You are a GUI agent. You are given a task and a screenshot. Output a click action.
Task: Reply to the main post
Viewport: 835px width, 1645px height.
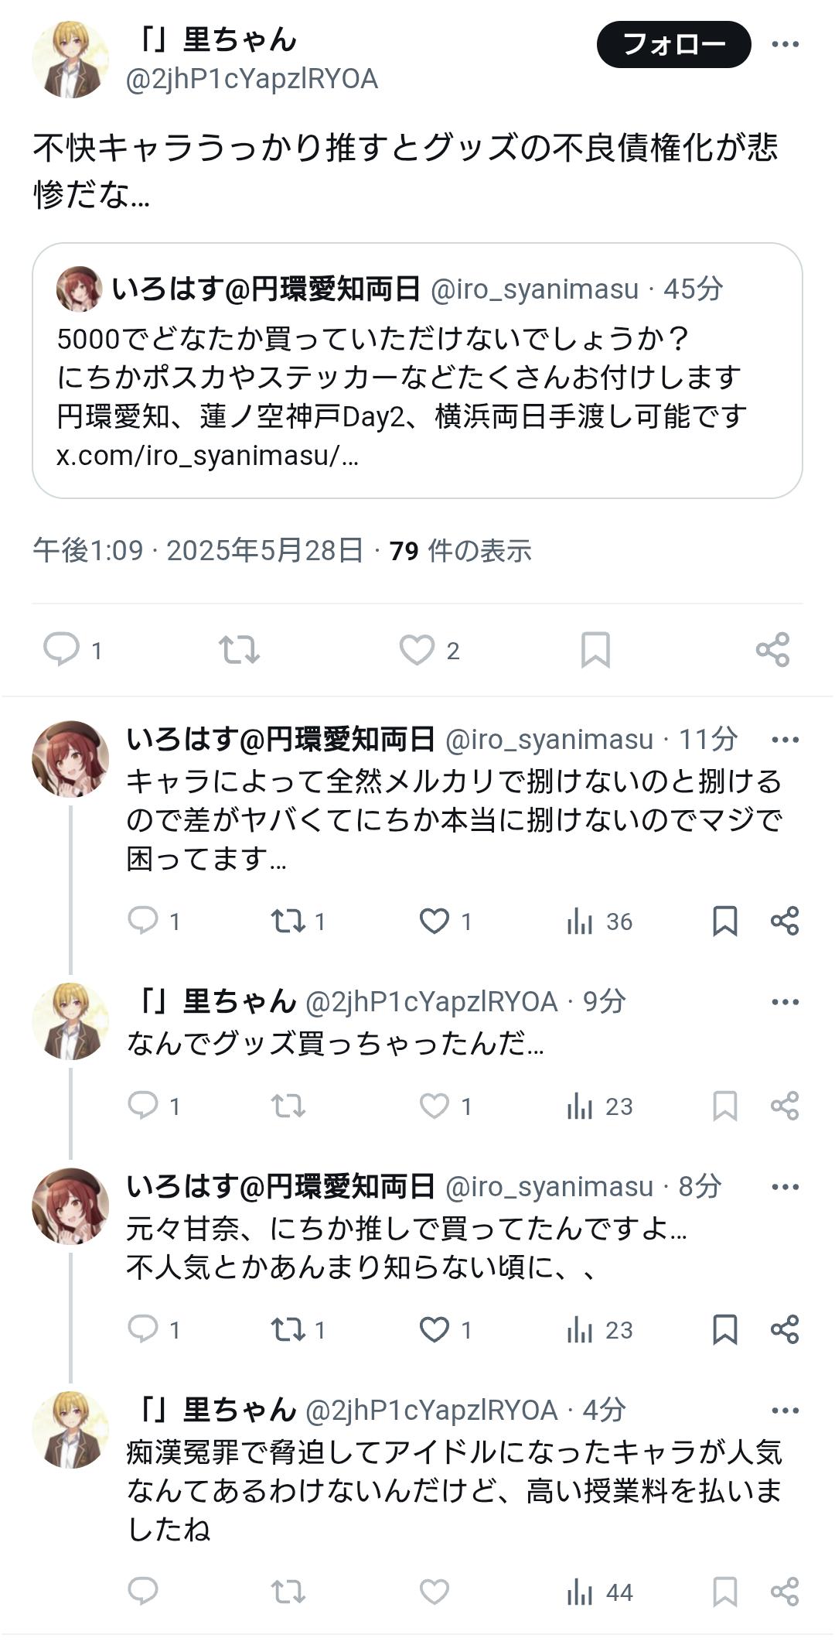click(62, 649)
